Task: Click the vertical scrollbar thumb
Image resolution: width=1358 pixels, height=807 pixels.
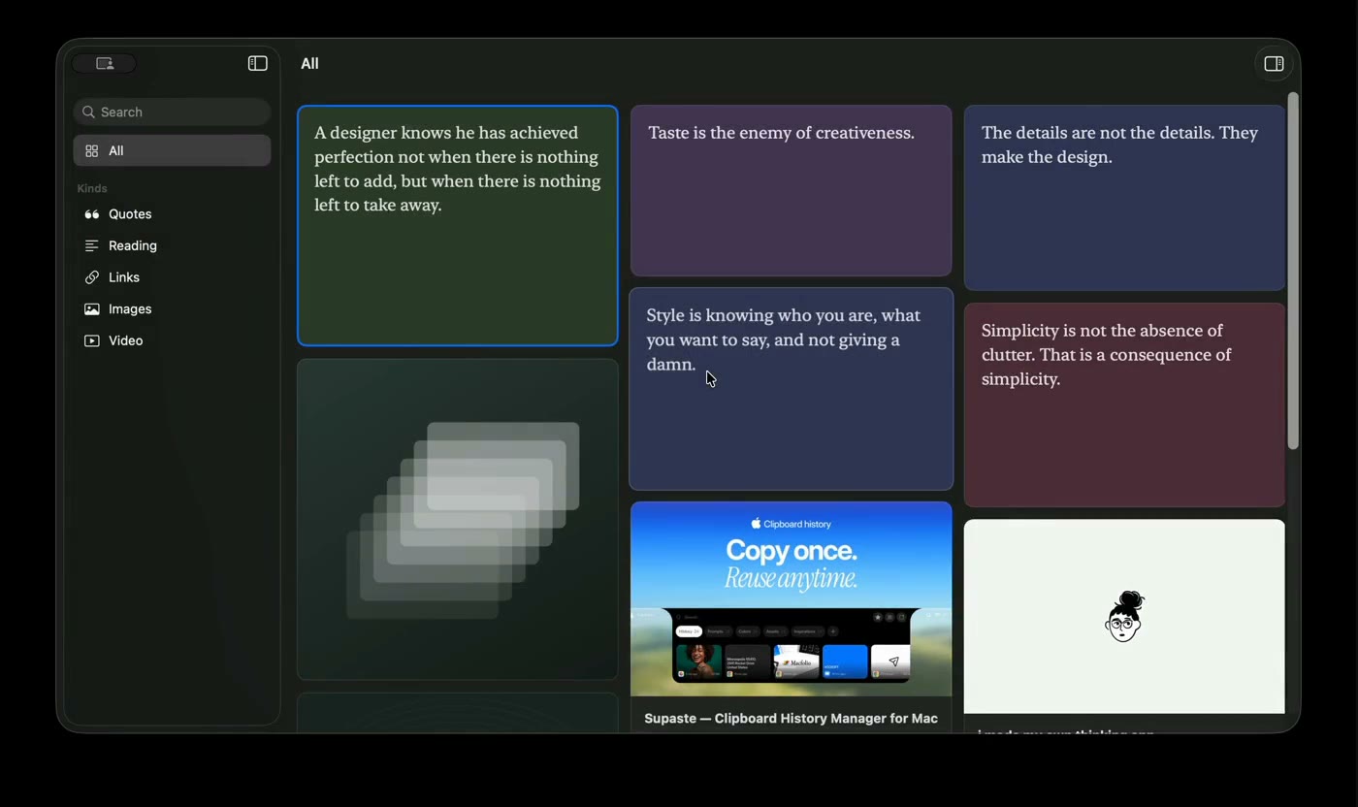Action: [1292, 271]
